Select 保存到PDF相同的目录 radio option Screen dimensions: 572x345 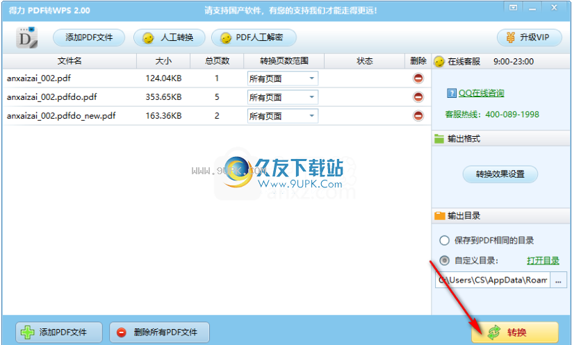(444, 240)
